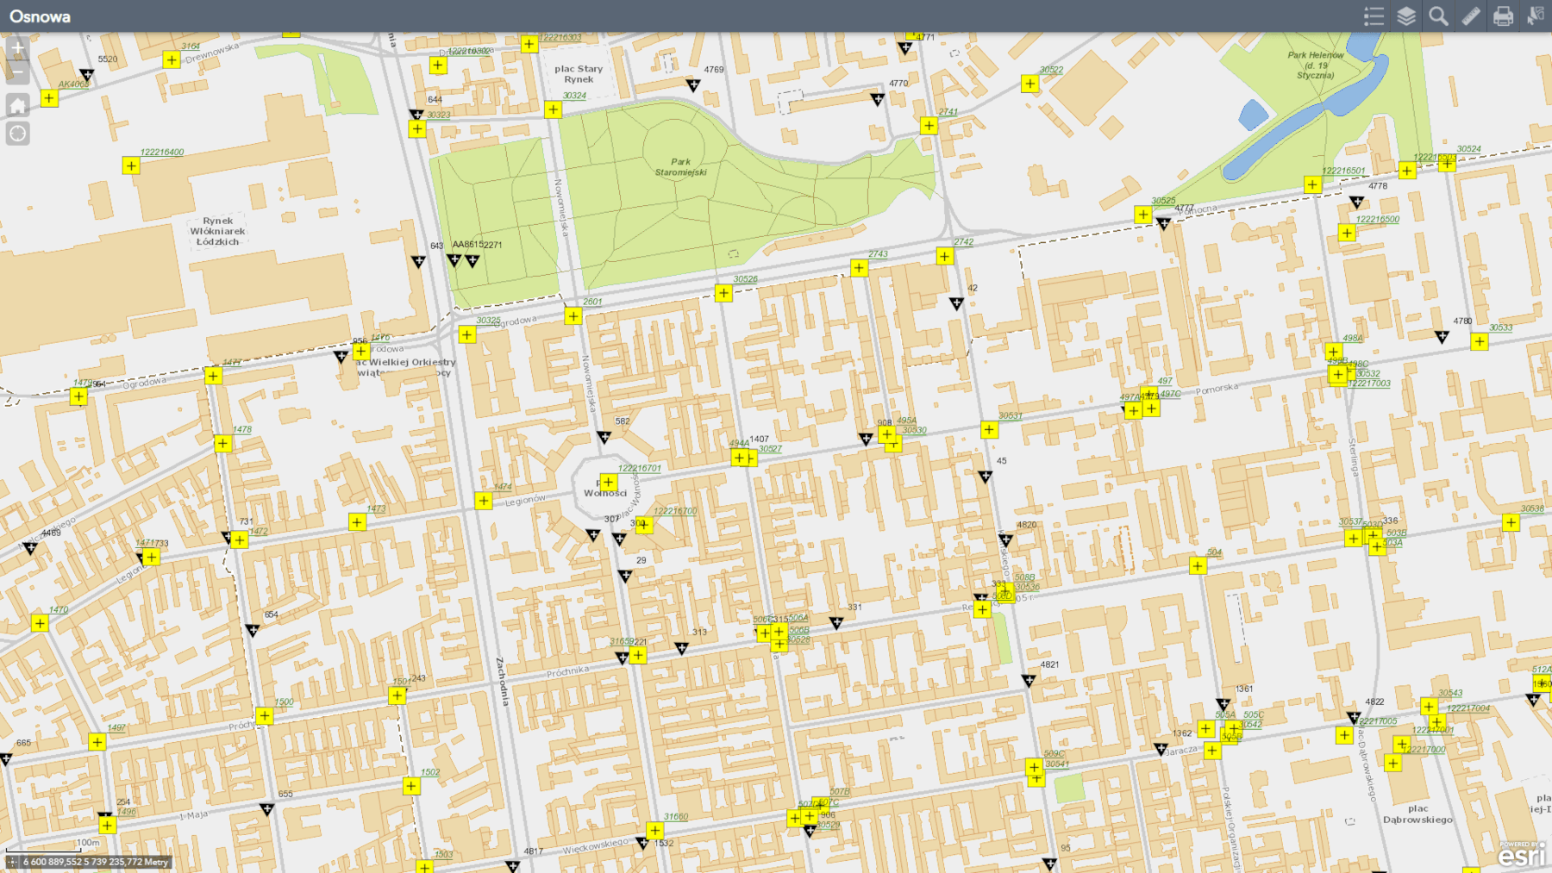Open the Legend panel
Viewport: 1552px width, 873px height.
click(1374, 16)
